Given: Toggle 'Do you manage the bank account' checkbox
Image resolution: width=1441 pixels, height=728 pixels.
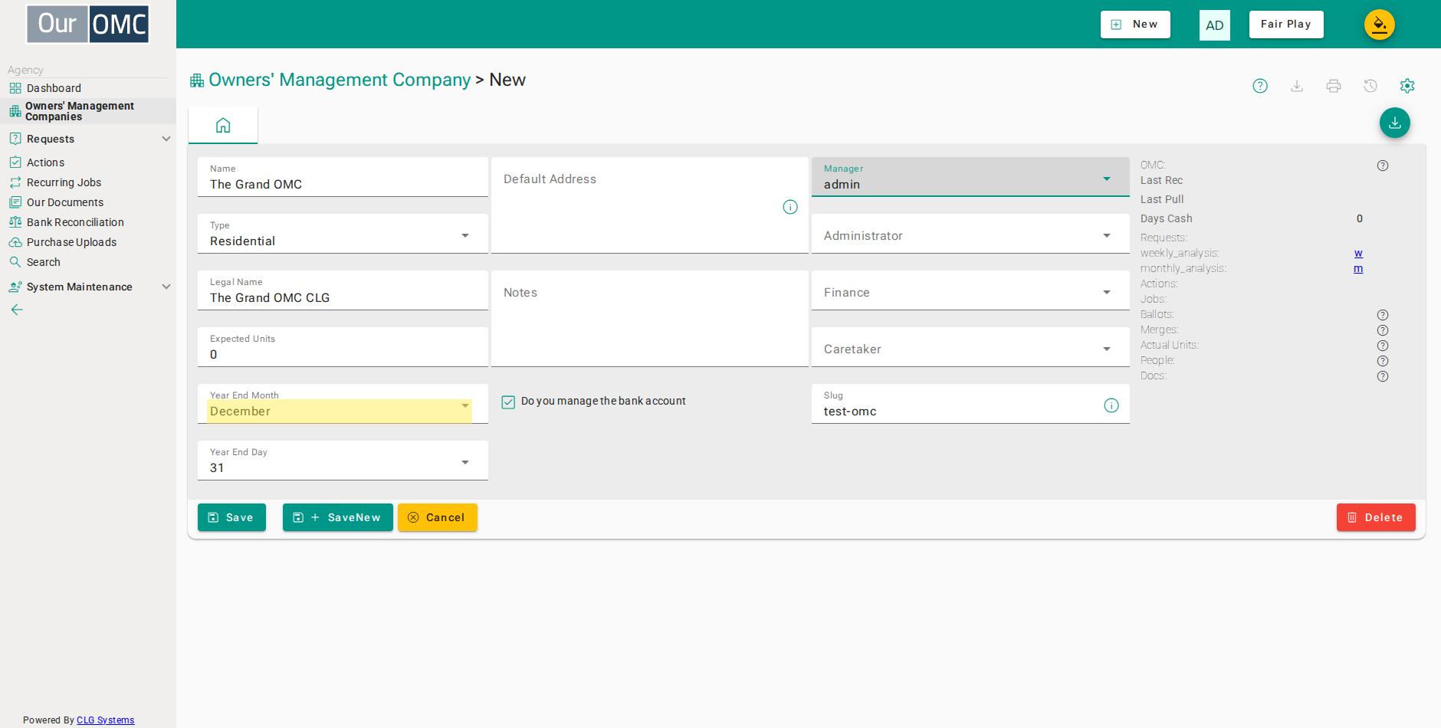Looking at the screenshot, I should coord(508,402).
